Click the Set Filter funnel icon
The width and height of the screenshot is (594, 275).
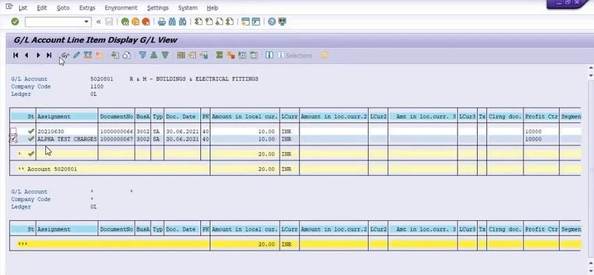(143, 56)
